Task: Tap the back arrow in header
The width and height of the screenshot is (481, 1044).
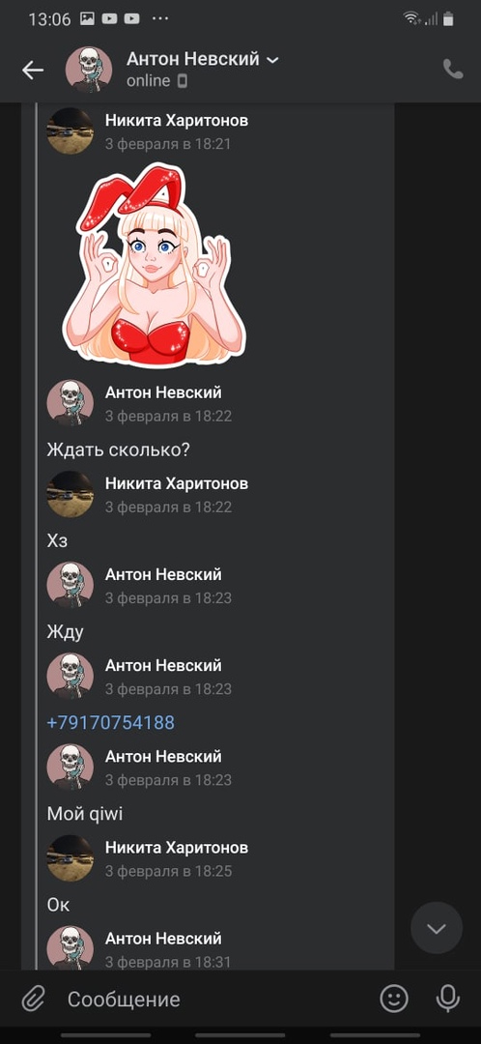Action: 33,70
